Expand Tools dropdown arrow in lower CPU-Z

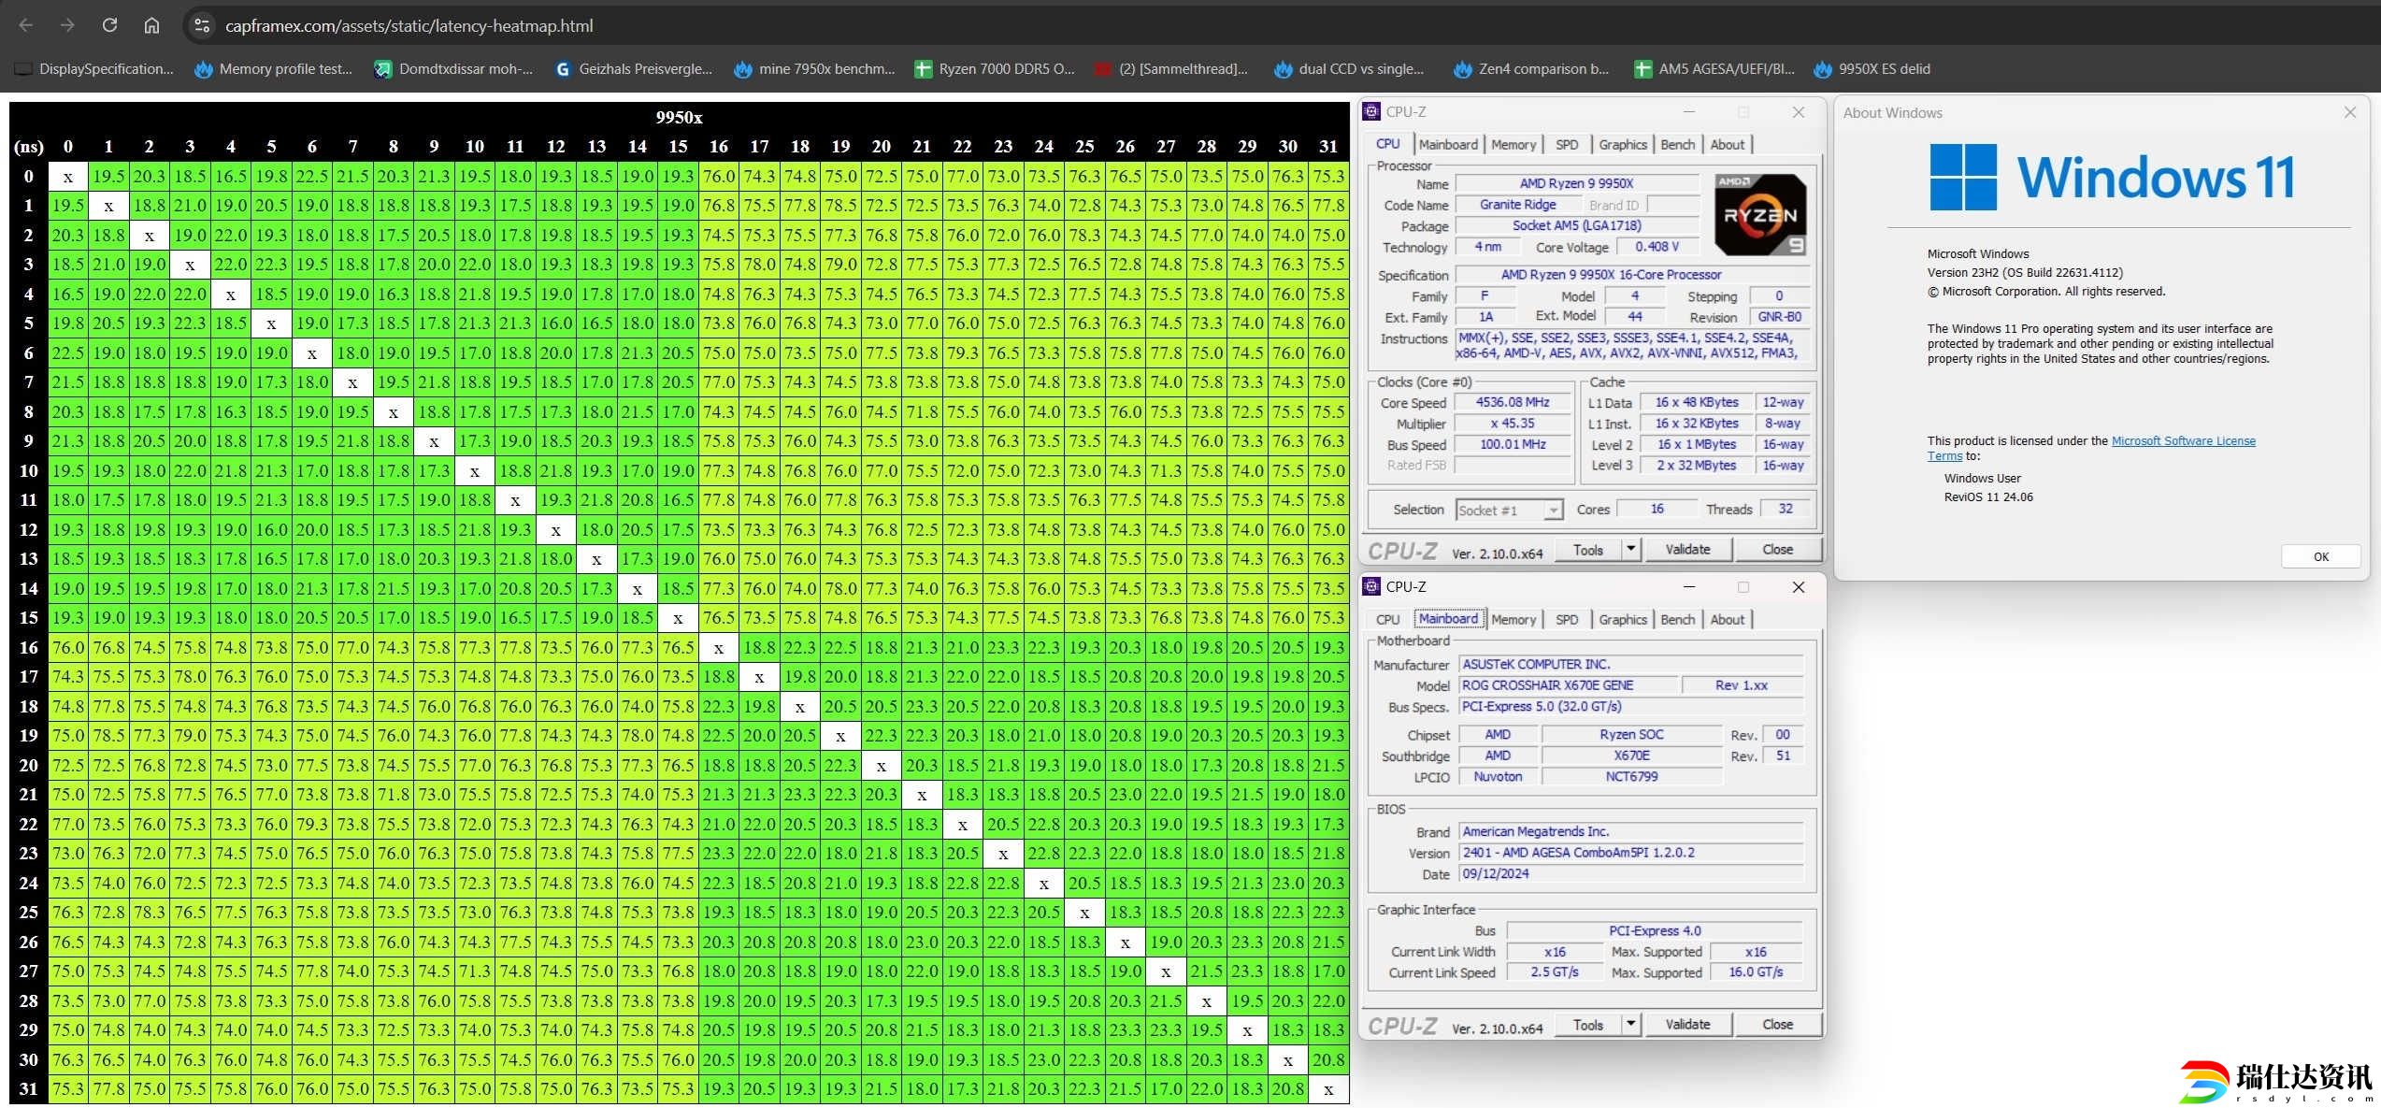pos(1630,1025)
